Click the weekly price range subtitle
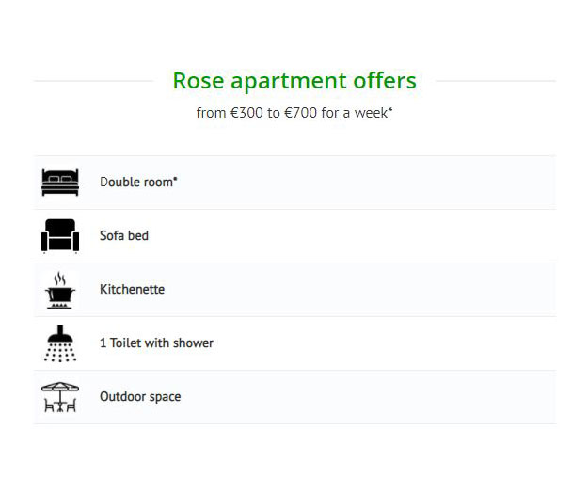Screen dimensions: 572x494 click(x=294, y=113)
